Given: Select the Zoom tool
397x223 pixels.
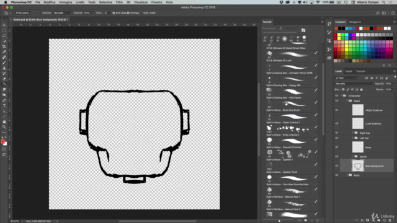Looking at the screenshot, I should 4,127.
